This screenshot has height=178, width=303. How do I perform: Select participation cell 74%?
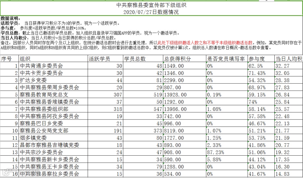pos(261,102)
